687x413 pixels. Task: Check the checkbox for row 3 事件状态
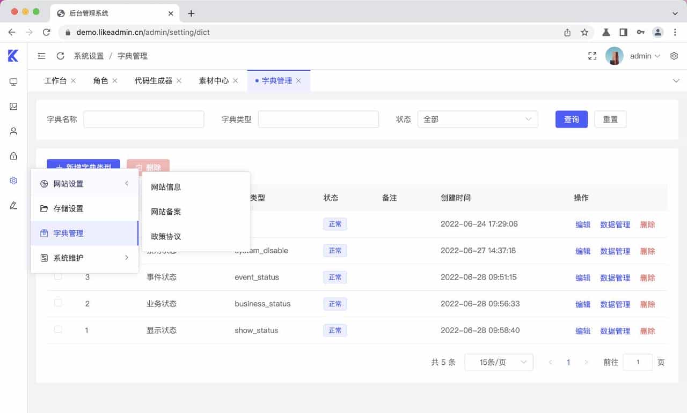tap(58, 277)
